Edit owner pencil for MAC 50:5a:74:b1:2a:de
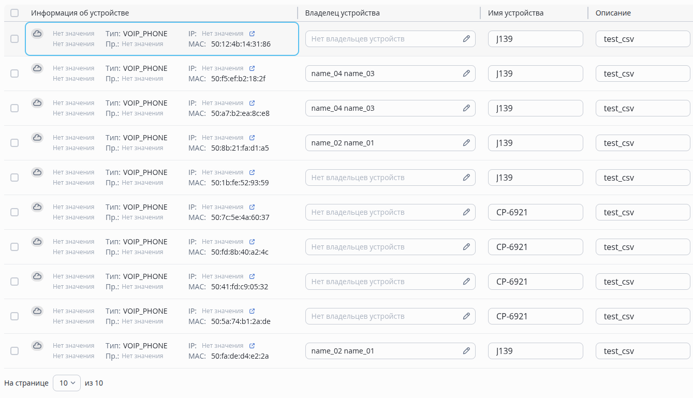 (x=466, y=316)
